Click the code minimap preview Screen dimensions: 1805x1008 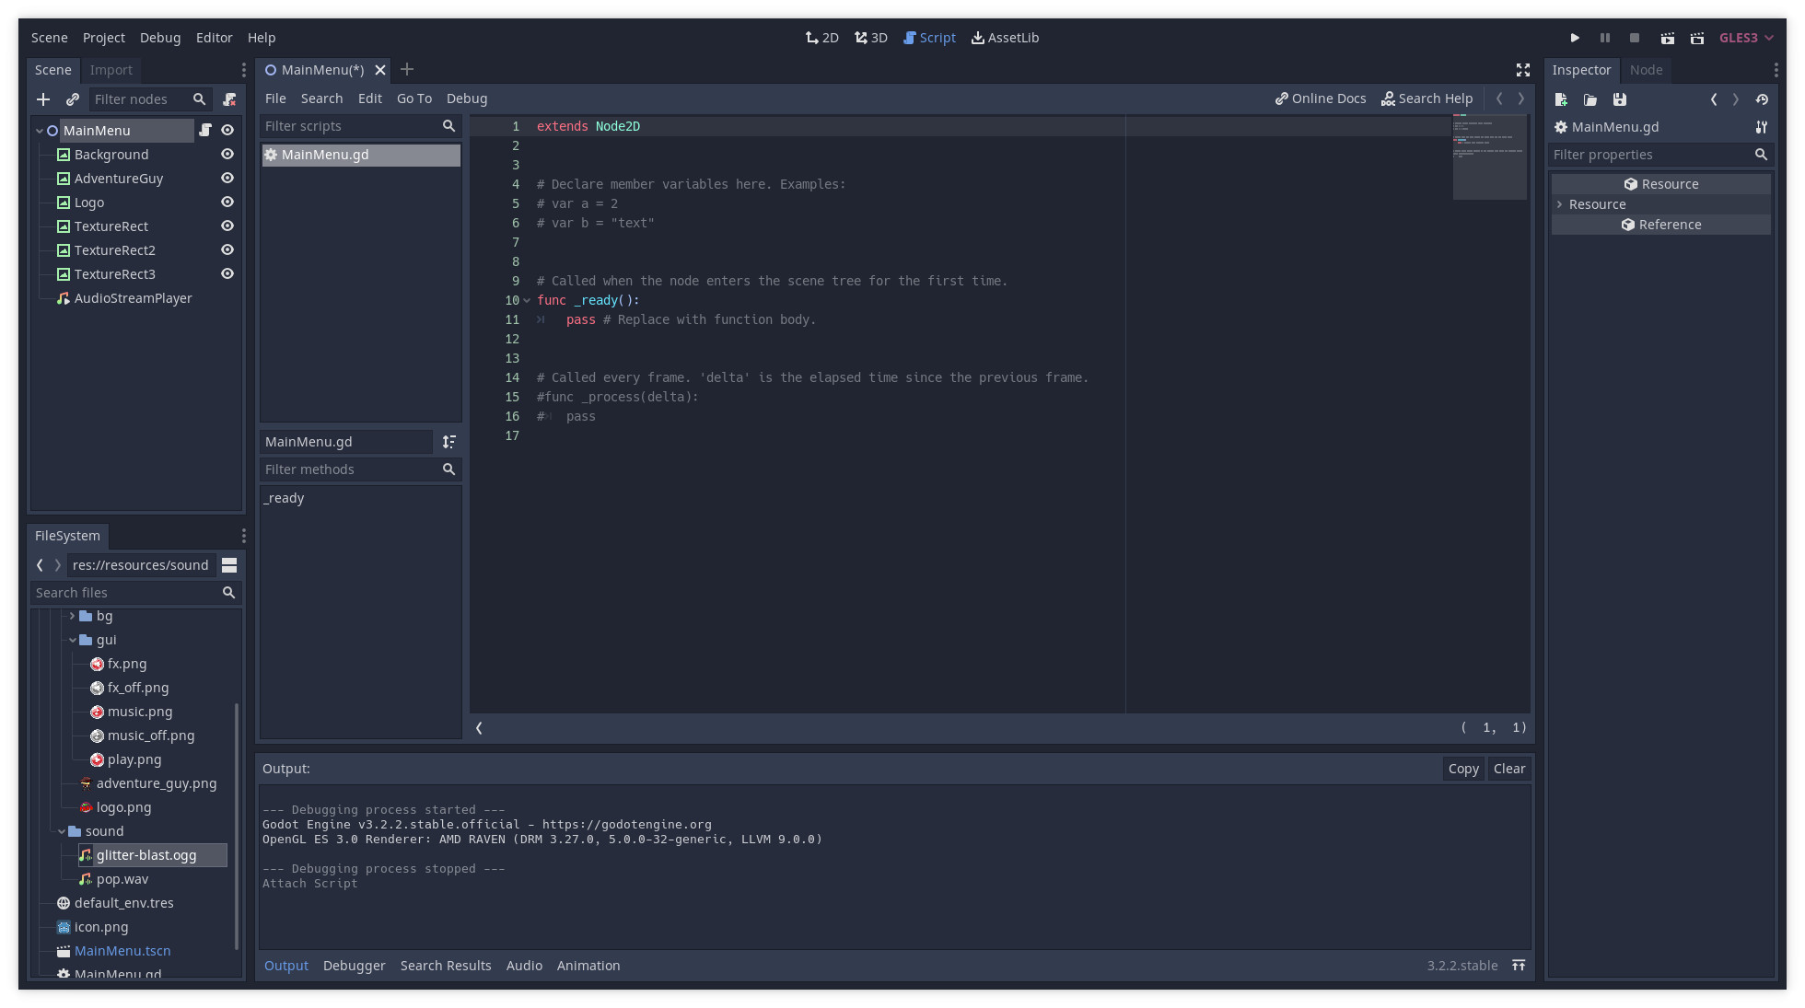1489,156
